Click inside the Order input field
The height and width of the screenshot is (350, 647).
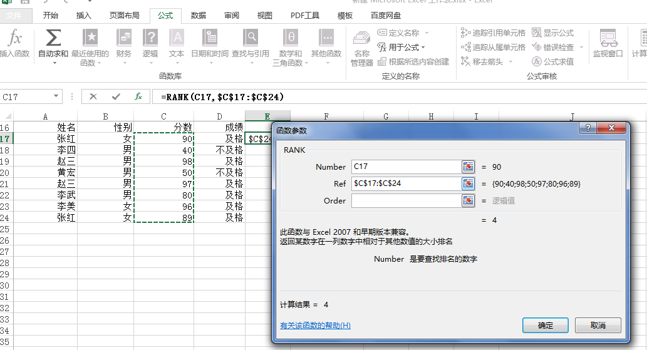click(x=406, y=200)
